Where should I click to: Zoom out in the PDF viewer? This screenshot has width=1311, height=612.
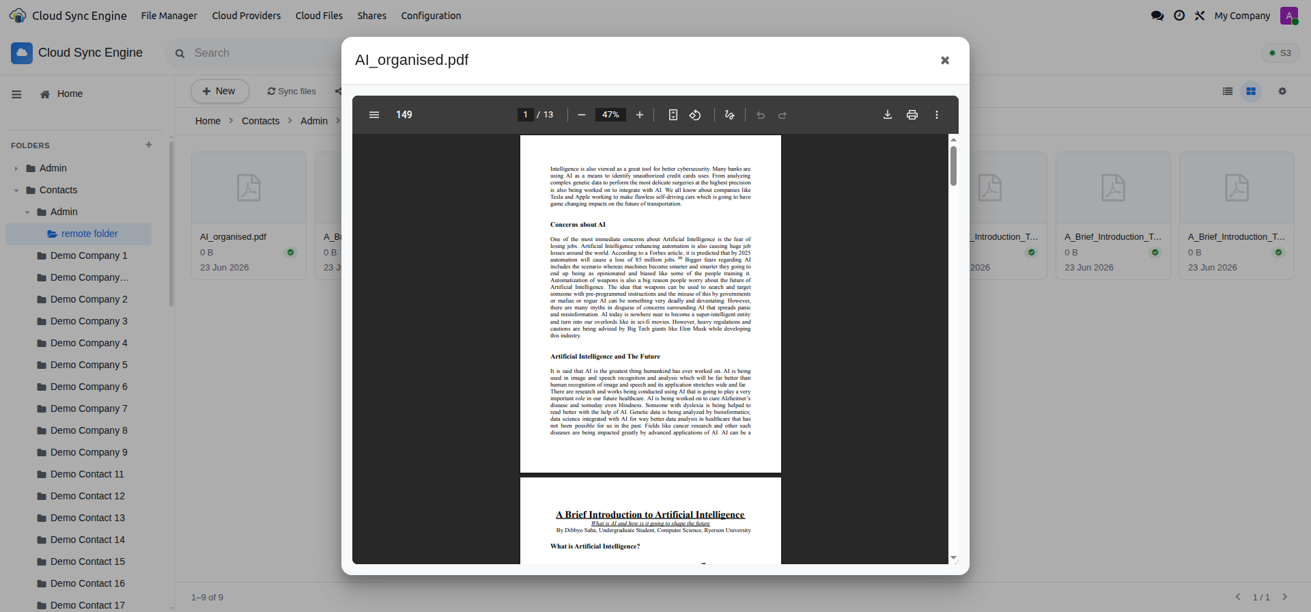click(x=582, y=115)
